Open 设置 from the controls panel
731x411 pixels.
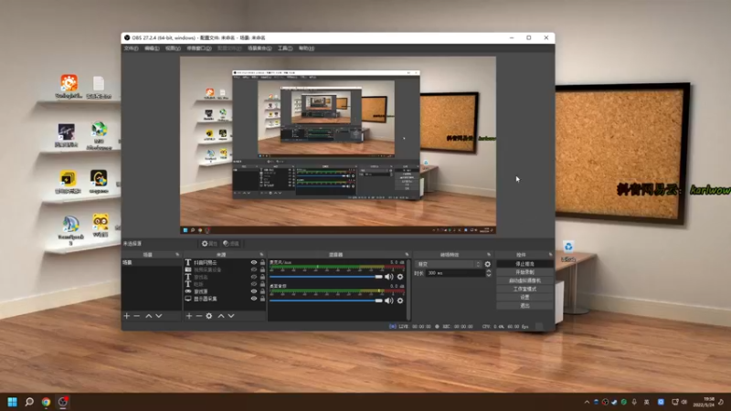tap(524, 298)
